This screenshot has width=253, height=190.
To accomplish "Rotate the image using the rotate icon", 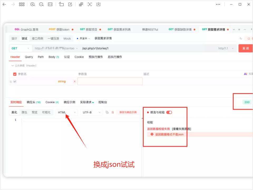I will [x=61, y=4].
